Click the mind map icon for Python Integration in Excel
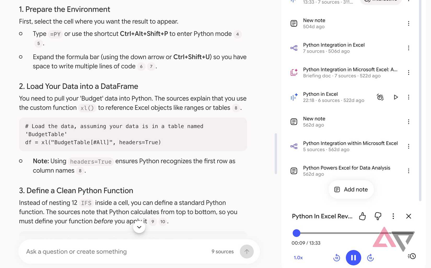The height and width of the screenshot is (268, 431). (294, 48)
